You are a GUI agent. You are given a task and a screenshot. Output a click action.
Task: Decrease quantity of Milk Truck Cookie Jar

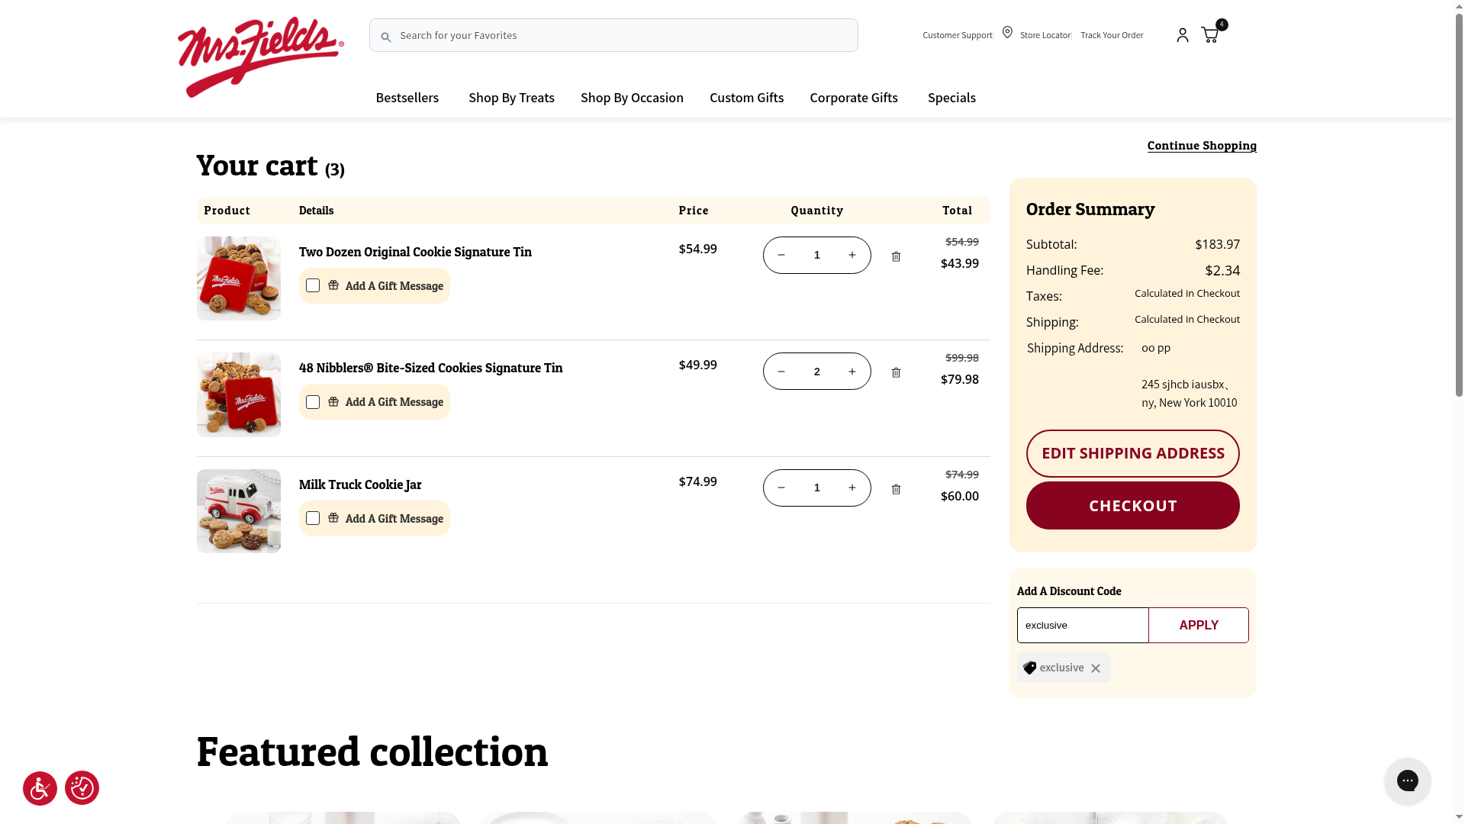coord(781,488)
